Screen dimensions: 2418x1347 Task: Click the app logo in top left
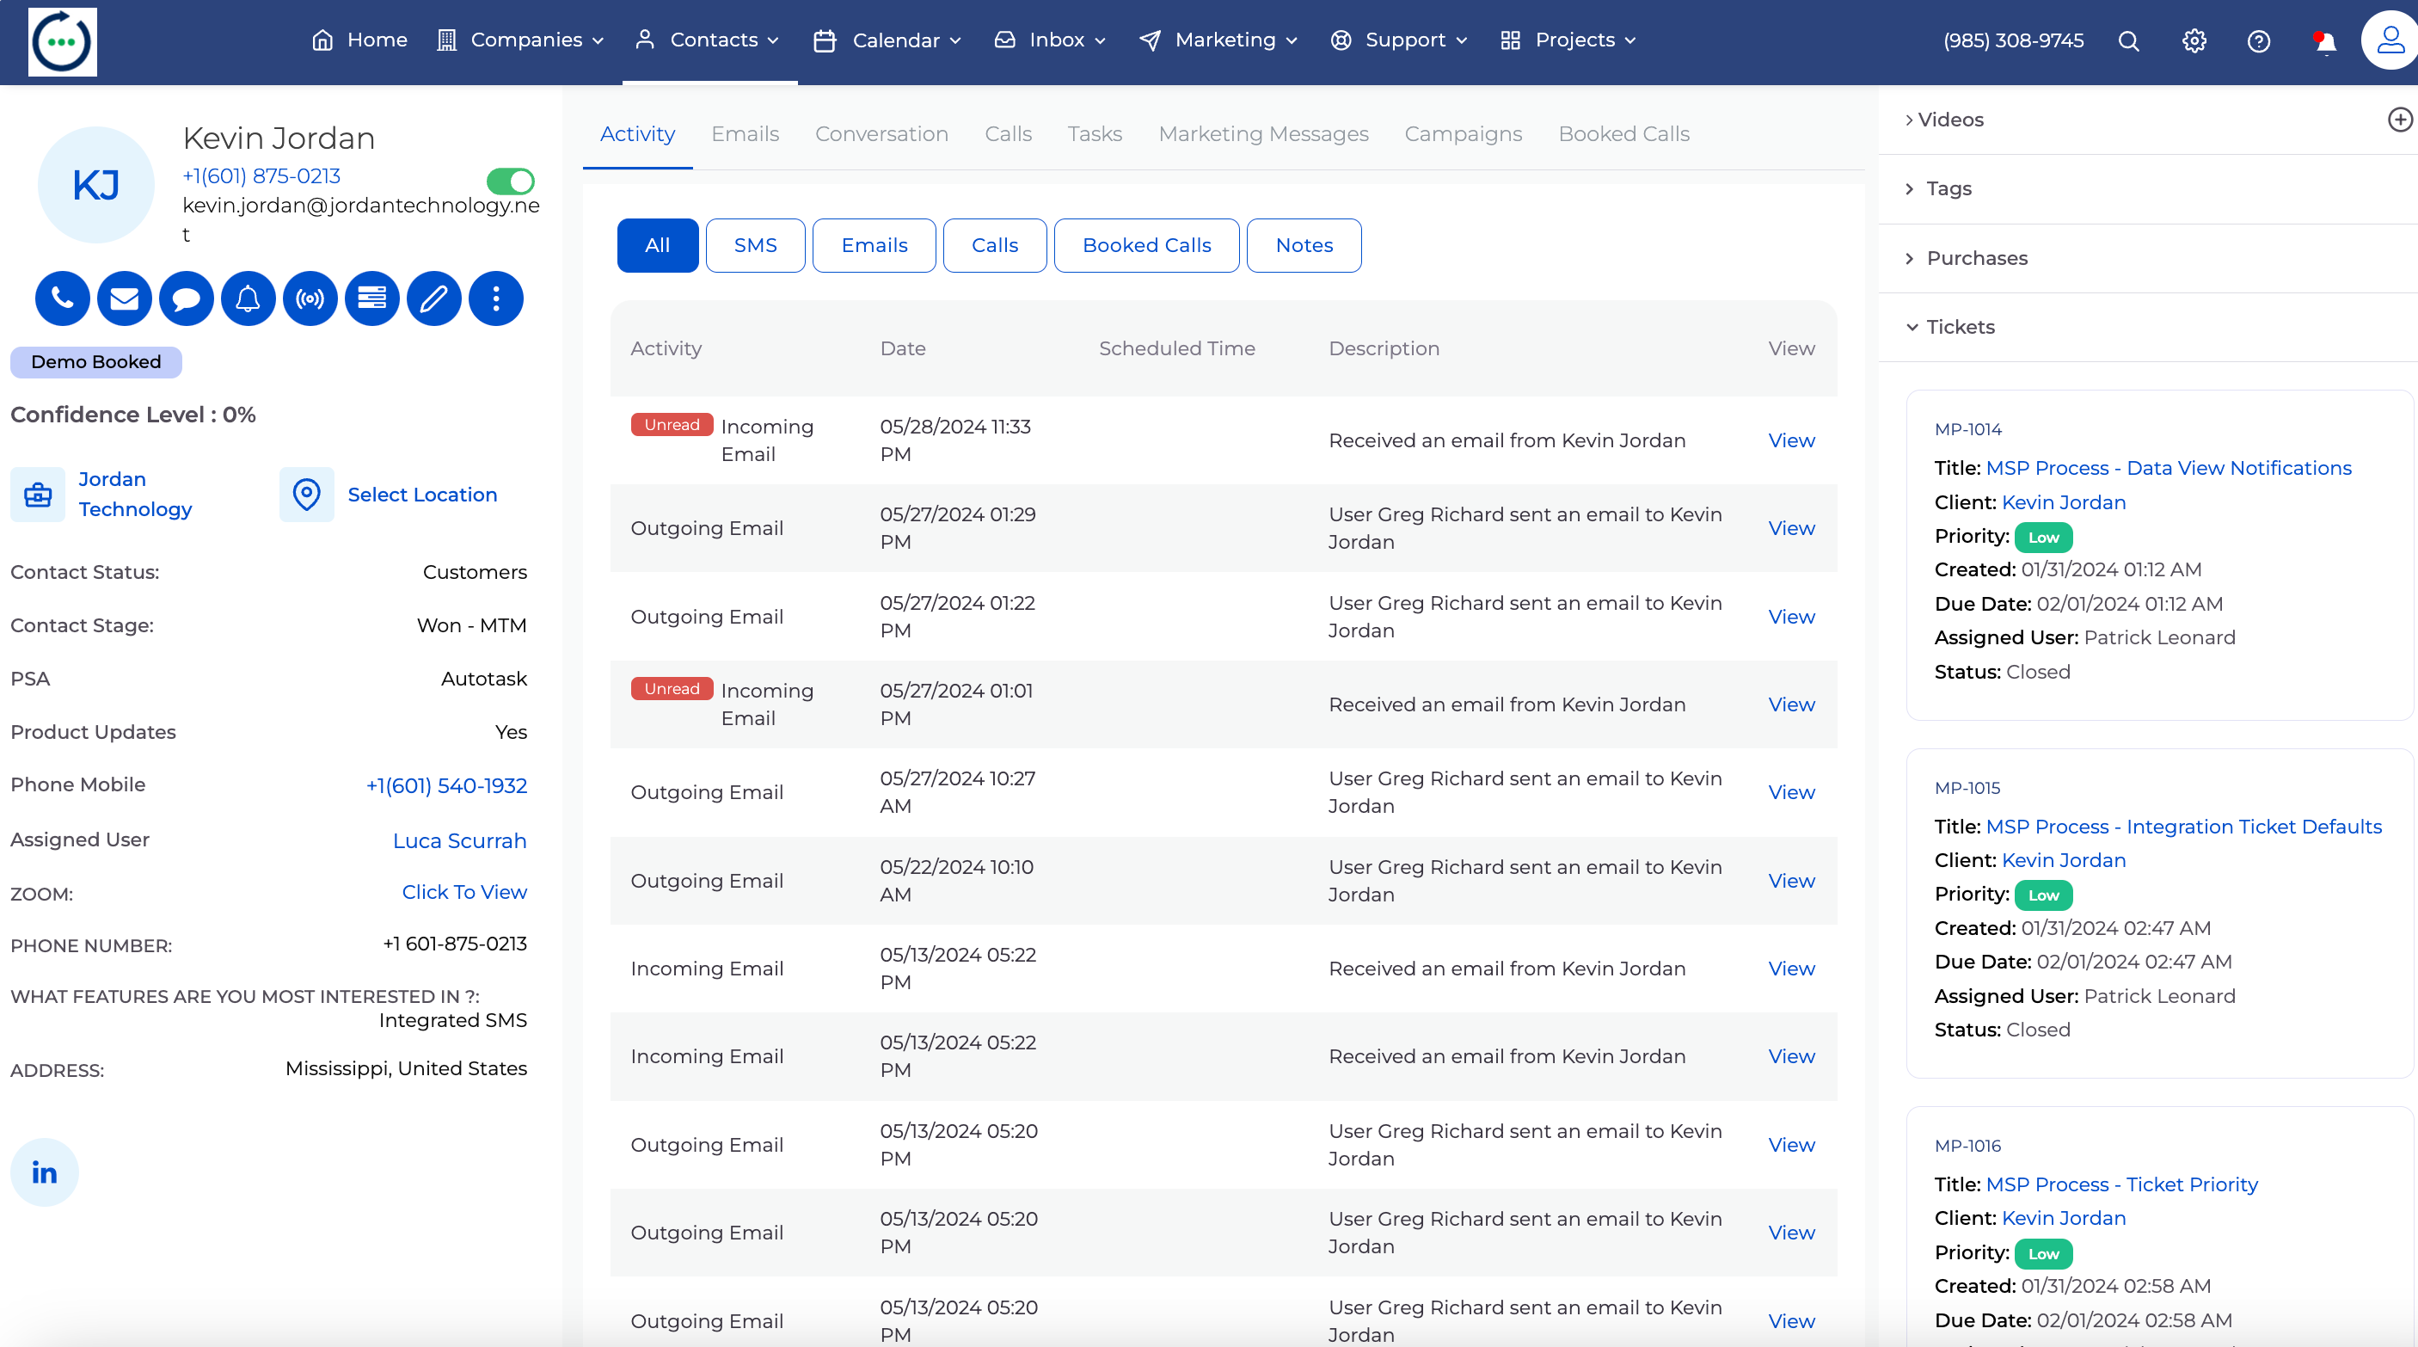pyautogui.click(x=62, y=41)
